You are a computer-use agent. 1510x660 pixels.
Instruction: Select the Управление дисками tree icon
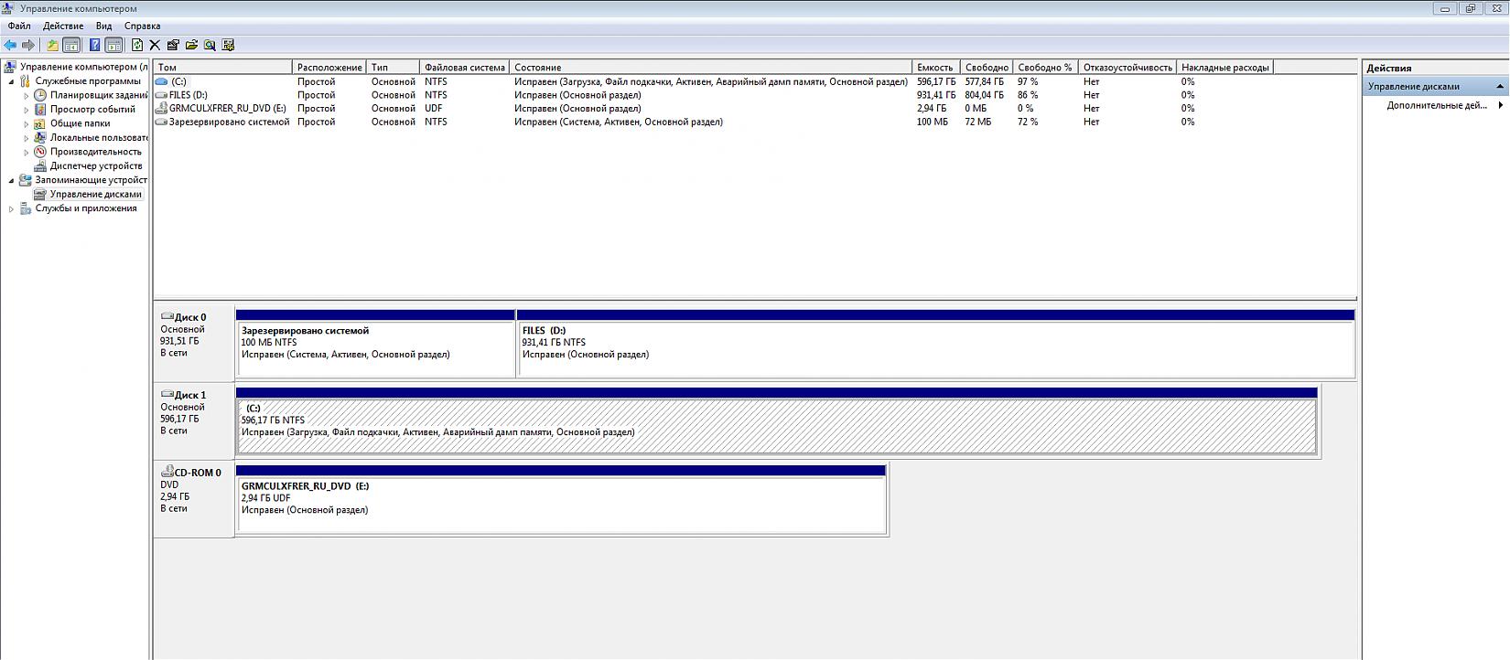(40, 195)
